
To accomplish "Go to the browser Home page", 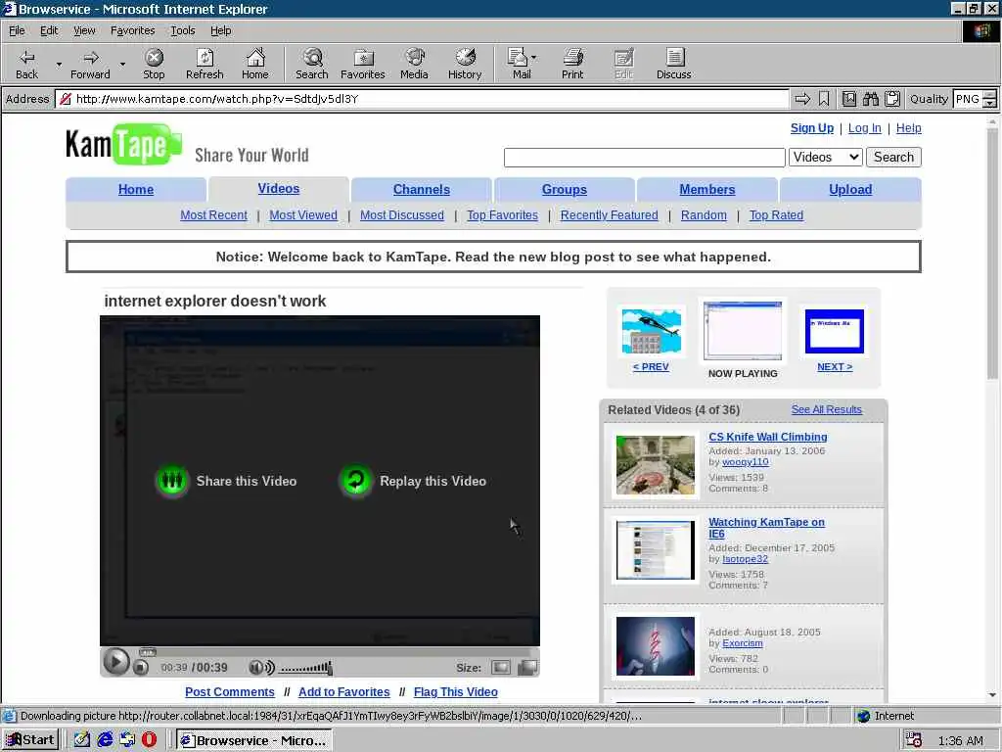I will tap(255, 64).
